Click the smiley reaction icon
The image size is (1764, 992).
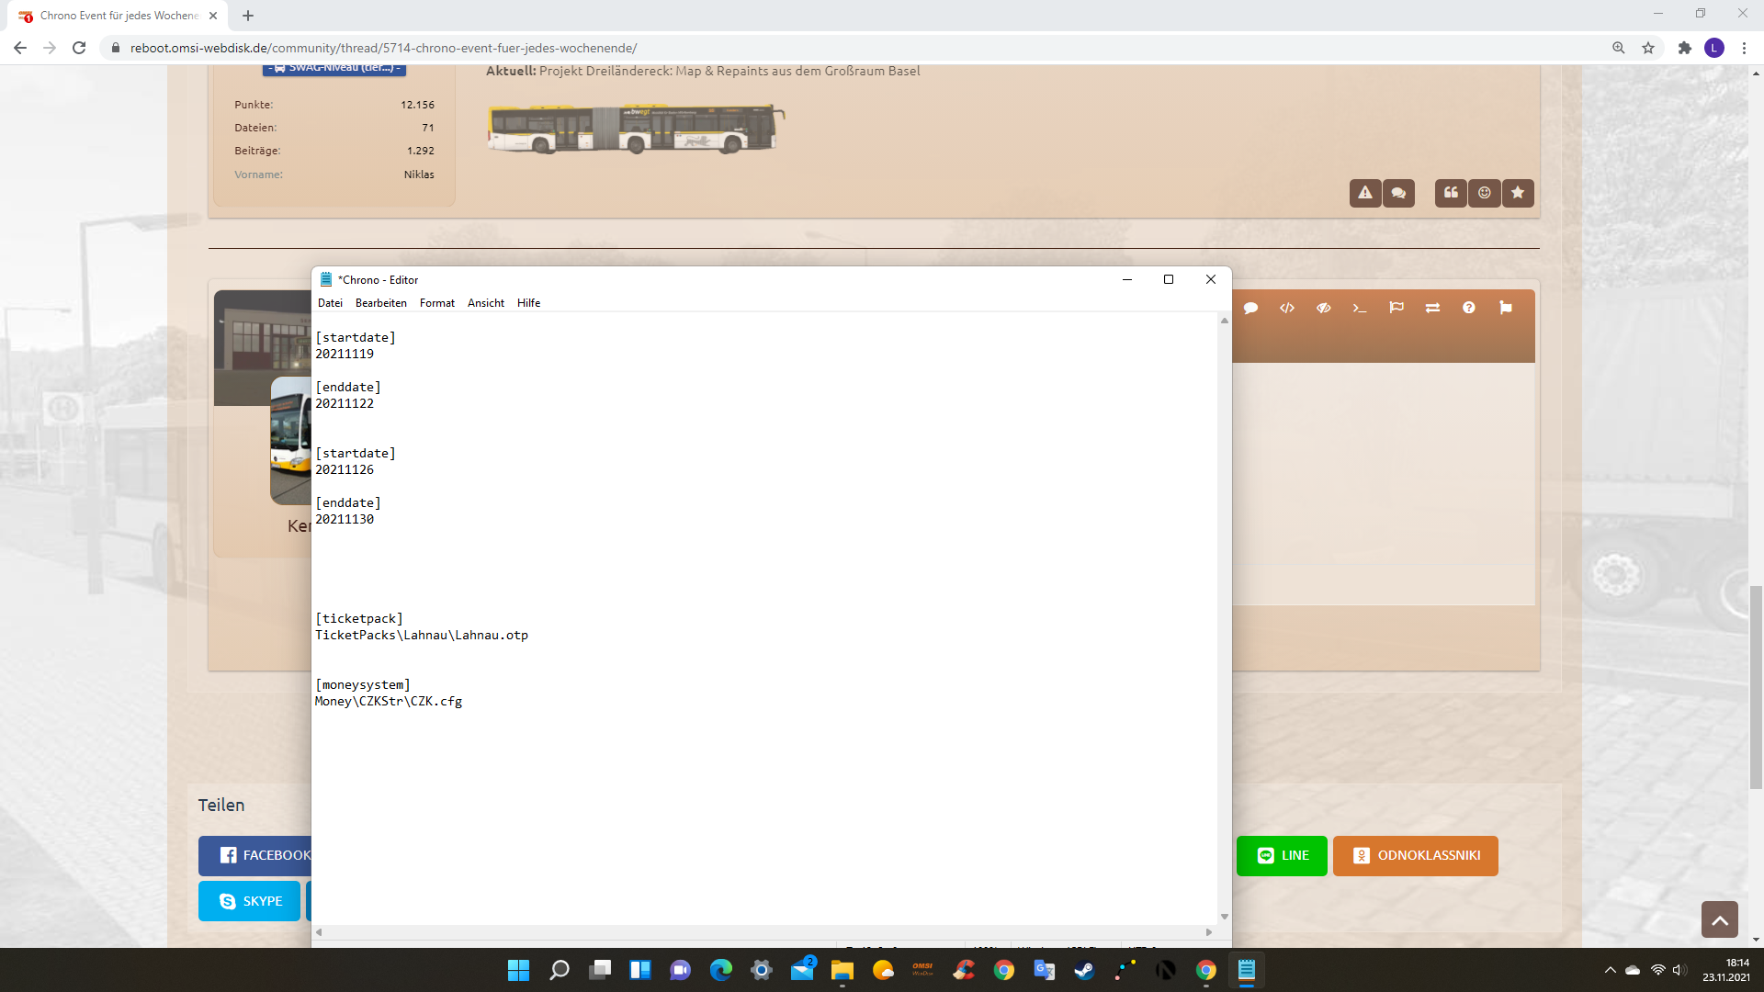point(1484,193)
